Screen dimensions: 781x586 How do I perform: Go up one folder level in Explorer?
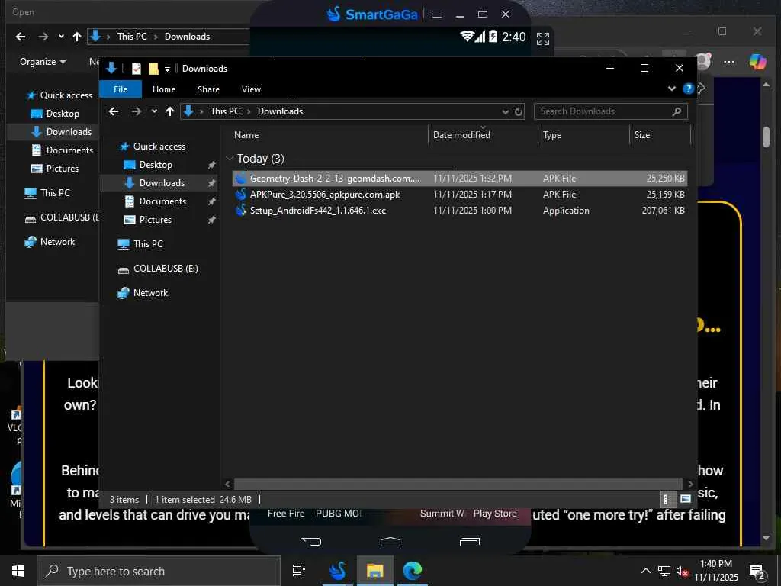[170, 111]
